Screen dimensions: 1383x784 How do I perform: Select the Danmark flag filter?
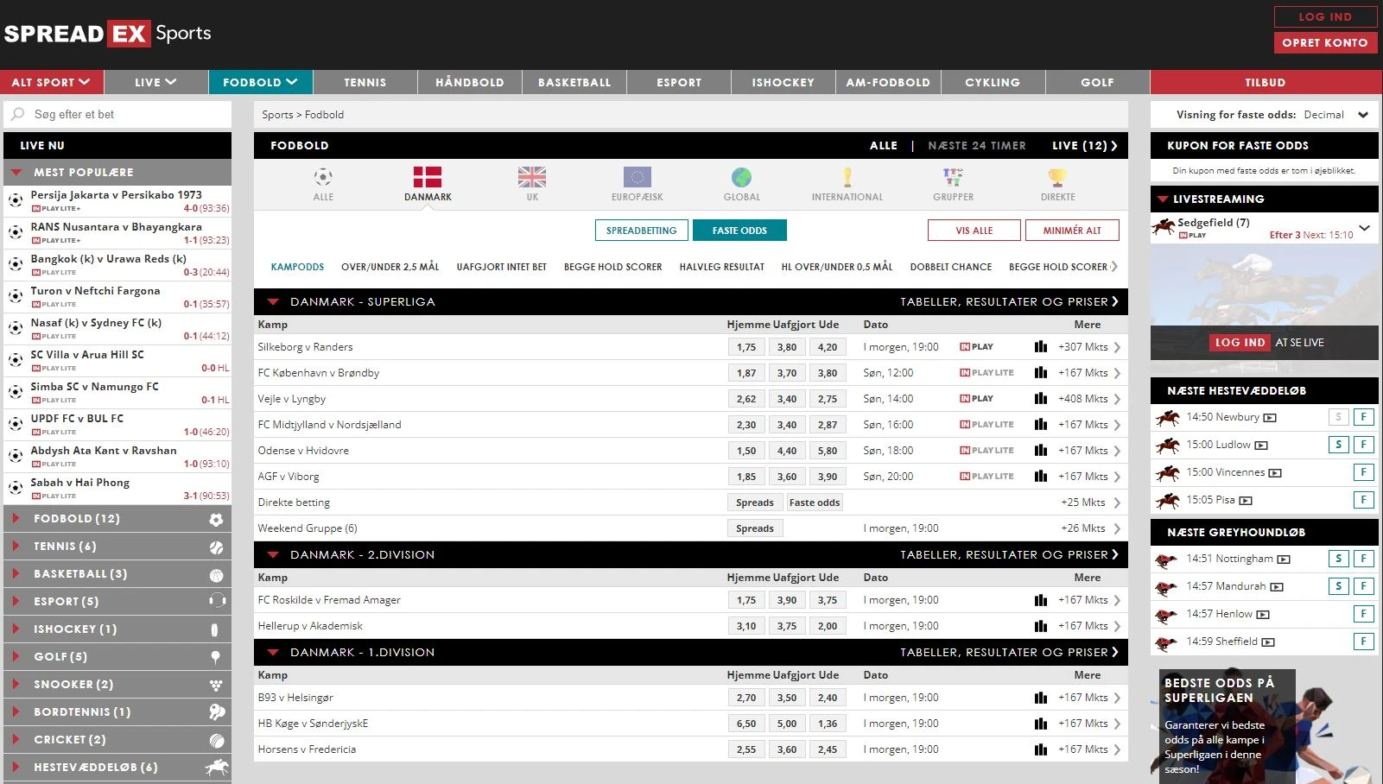[428, 177]
